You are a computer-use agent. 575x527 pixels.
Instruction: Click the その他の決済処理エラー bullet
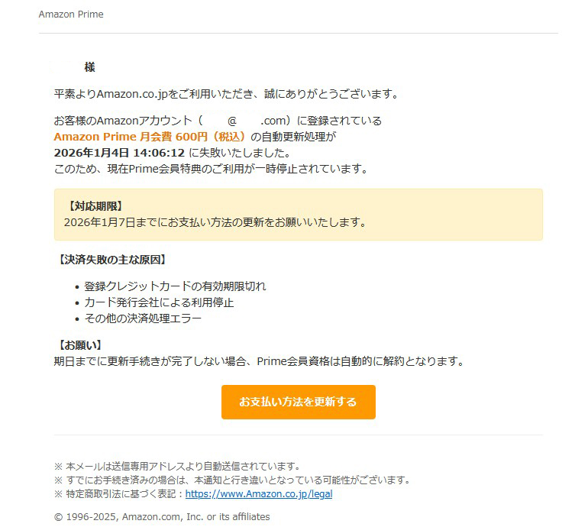[143, 318]
